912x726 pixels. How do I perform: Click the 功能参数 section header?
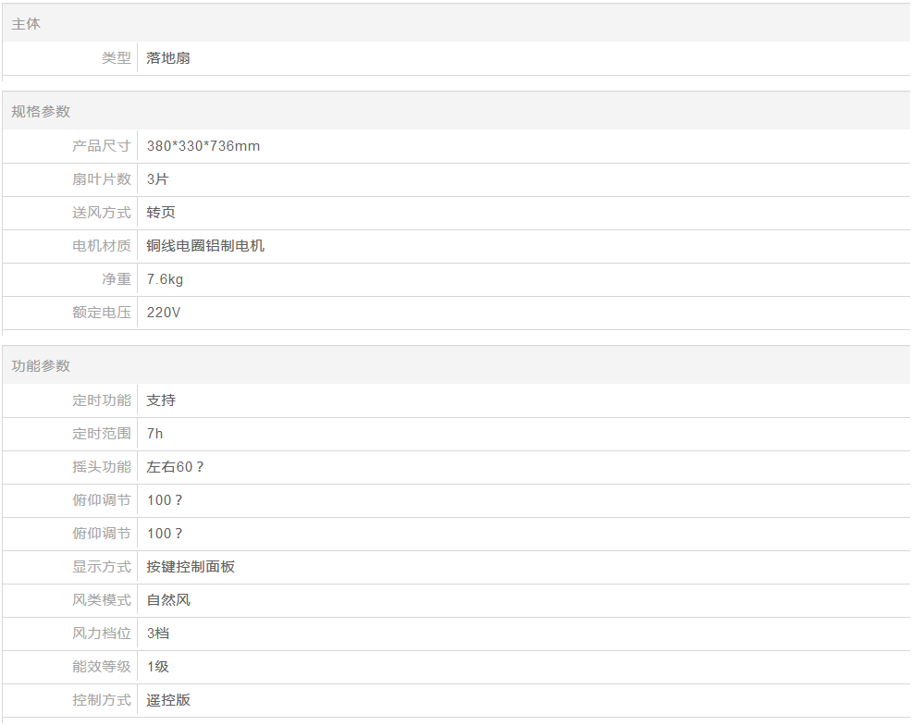[x=41, y=366]
